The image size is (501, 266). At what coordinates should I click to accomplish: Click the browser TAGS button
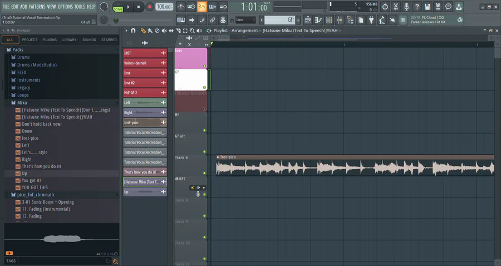(11, 261)
